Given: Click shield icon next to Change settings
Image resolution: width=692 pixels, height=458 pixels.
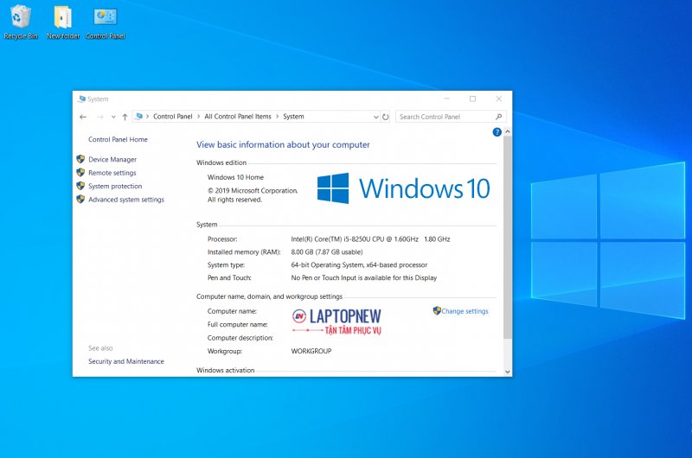Looking at the screenshot, I should tap(437, 311).
